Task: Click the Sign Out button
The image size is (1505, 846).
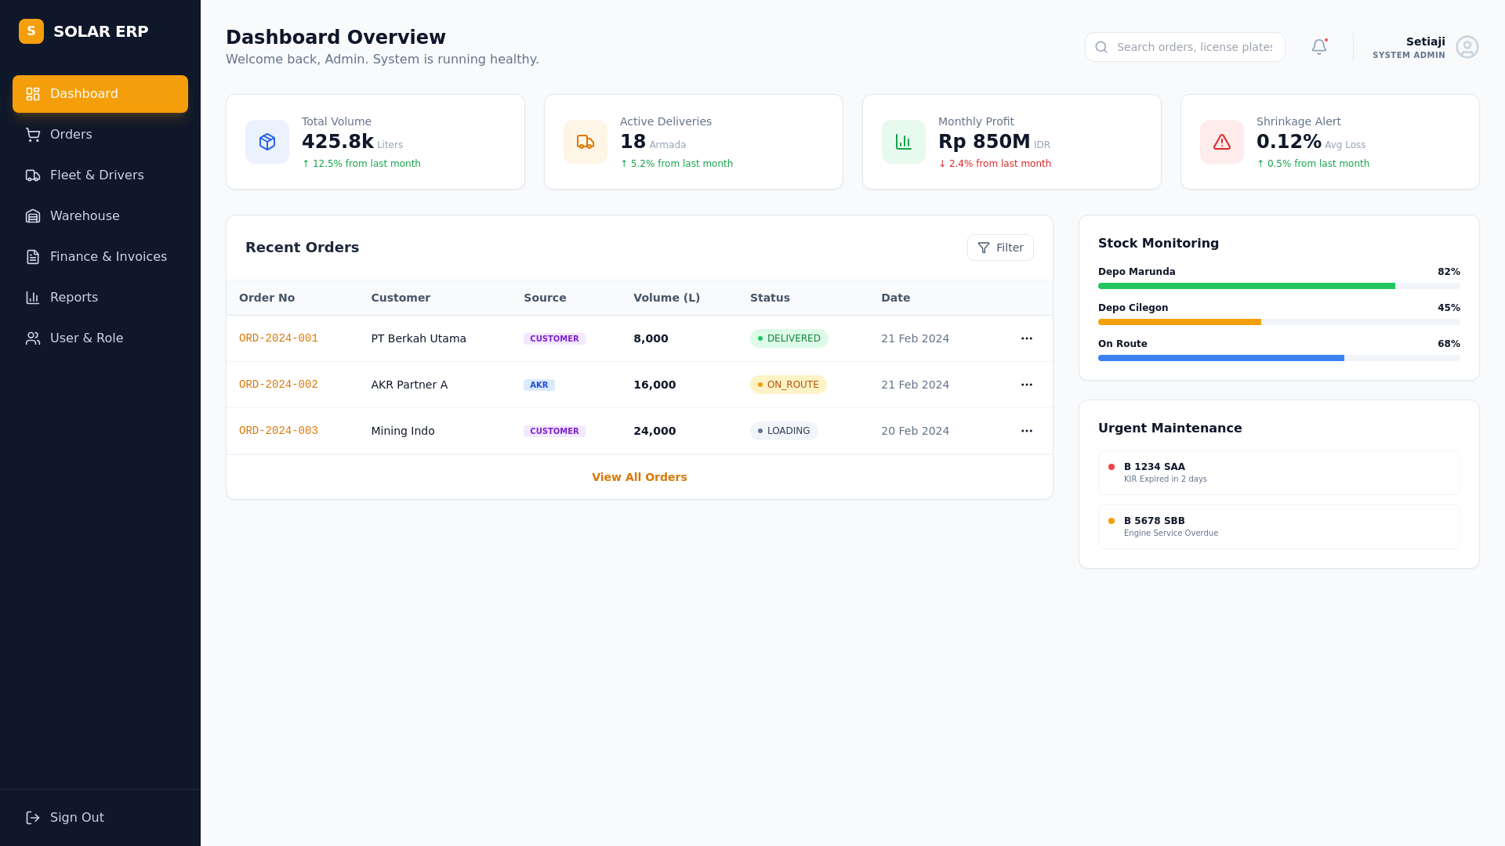Action: coord(100,818)
